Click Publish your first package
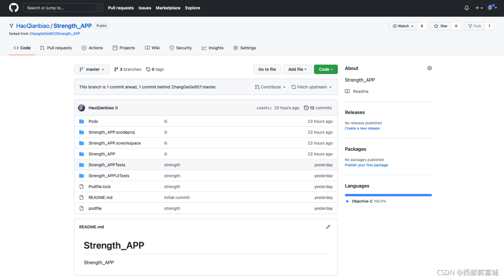504x279 pixels. coord(366,165)
